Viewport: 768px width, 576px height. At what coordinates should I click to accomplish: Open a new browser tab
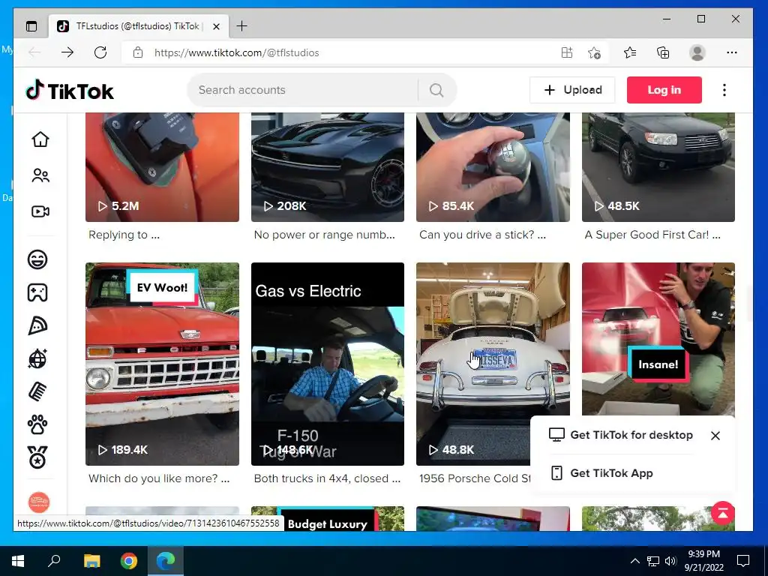(x=242, y=26)
